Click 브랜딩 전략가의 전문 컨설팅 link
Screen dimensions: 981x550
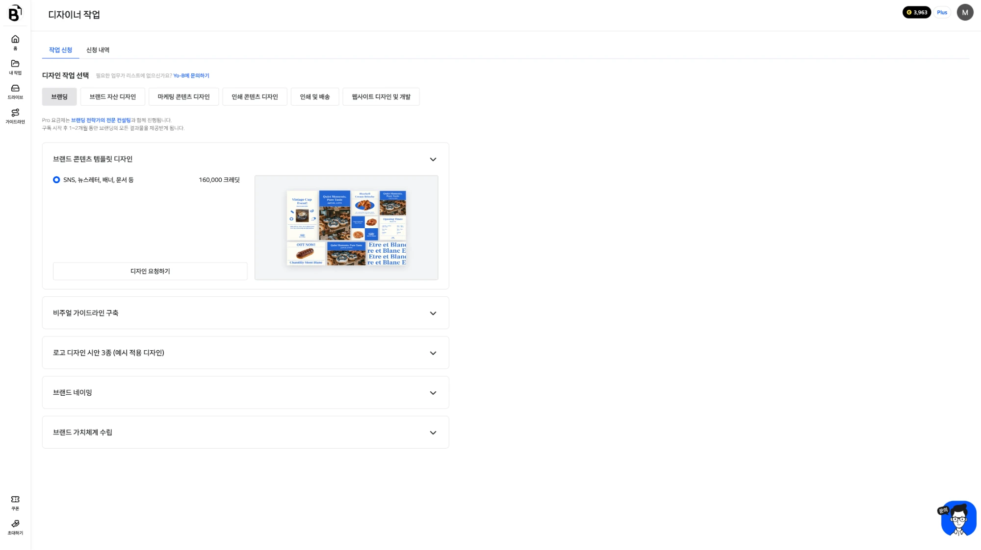101,120
